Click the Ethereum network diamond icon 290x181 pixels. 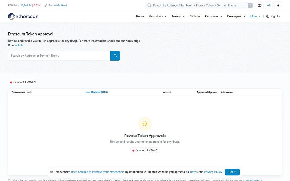(x=278, y=5)
